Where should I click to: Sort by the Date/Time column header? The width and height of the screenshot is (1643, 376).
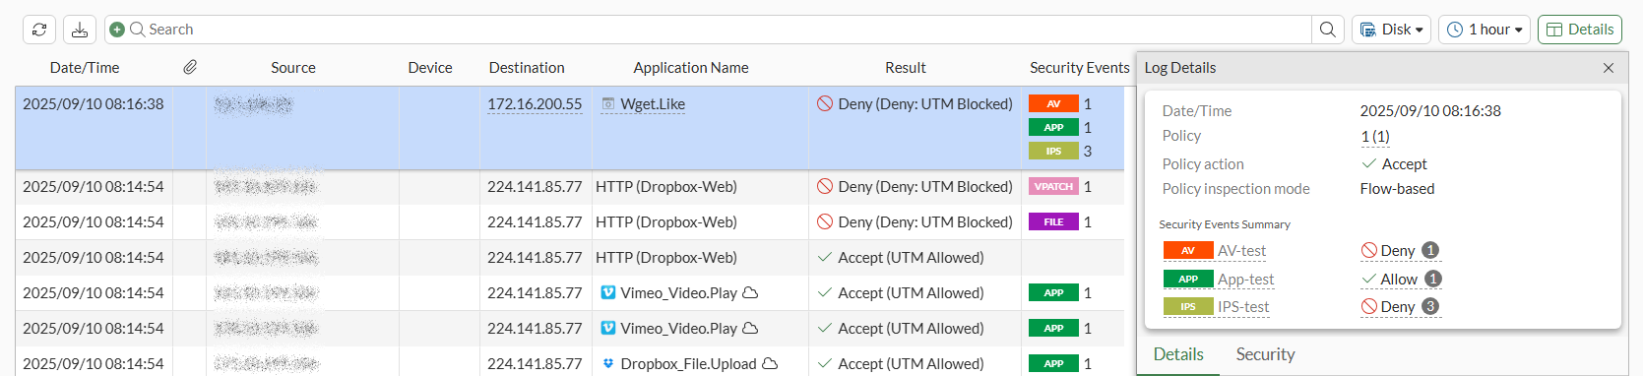coord(85,67)
